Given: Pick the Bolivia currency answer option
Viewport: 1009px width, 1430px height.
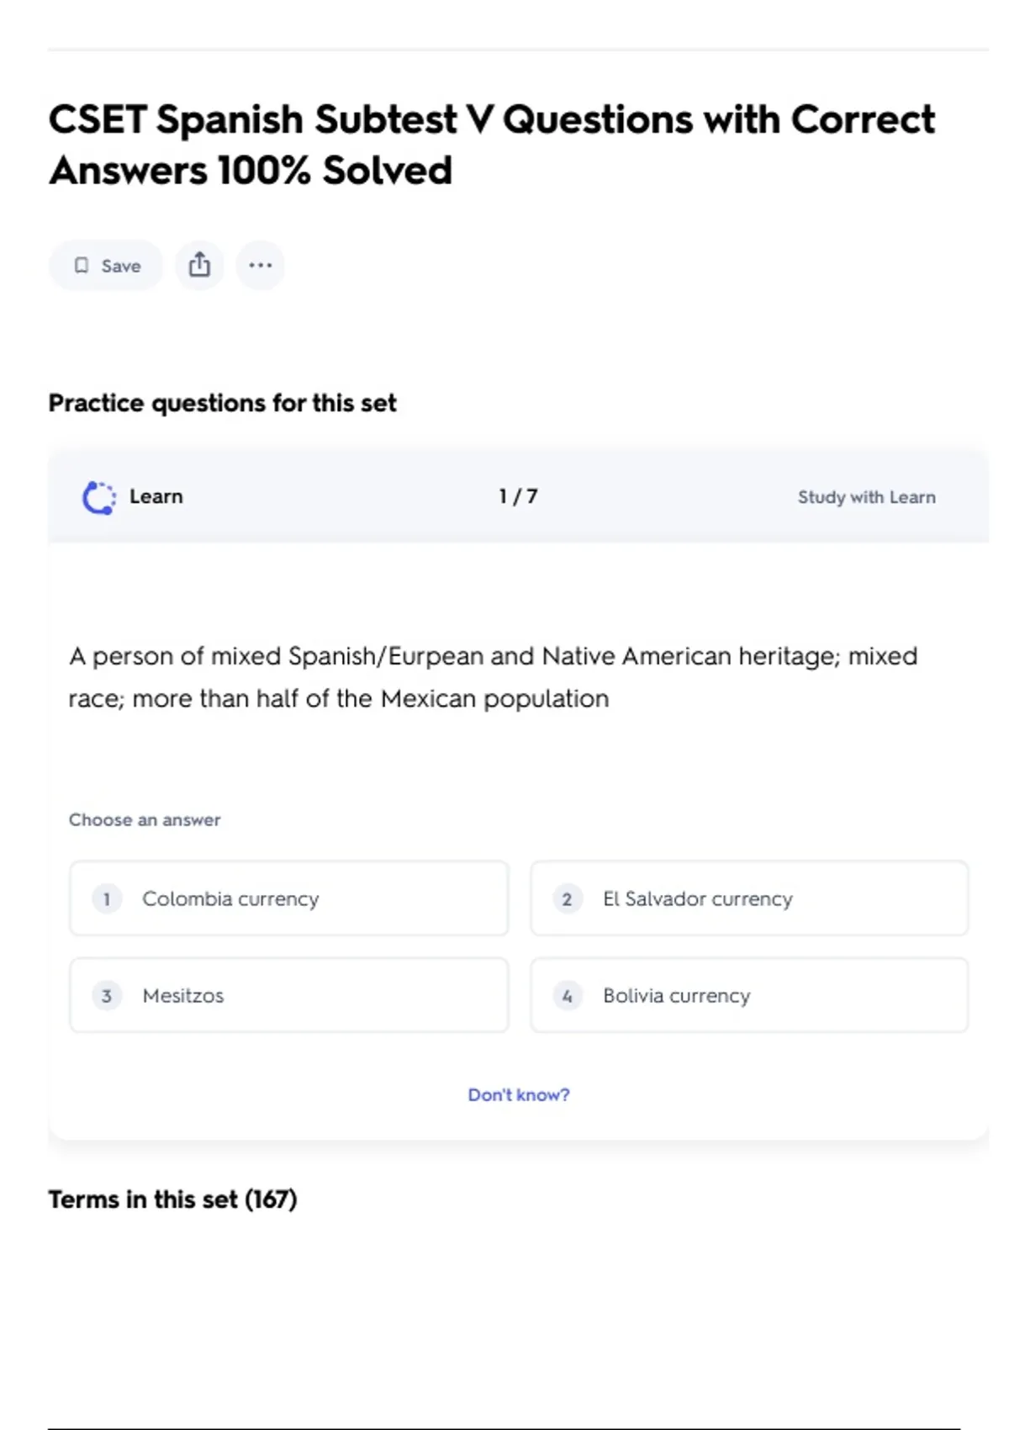Looking at the screenshot, I should click(x=749, y=995).
